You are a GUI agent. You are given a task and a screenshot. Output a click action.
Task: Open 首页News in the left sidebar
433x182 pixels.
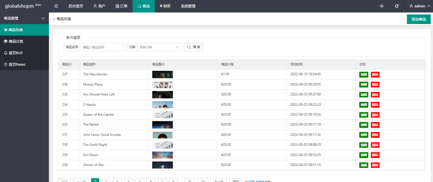25,64
